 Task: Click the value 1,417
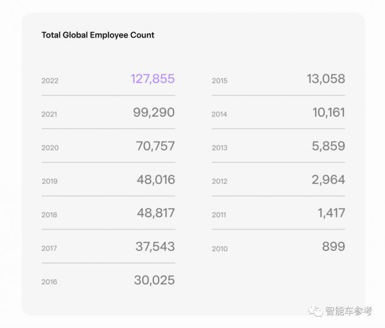point(332,213)
